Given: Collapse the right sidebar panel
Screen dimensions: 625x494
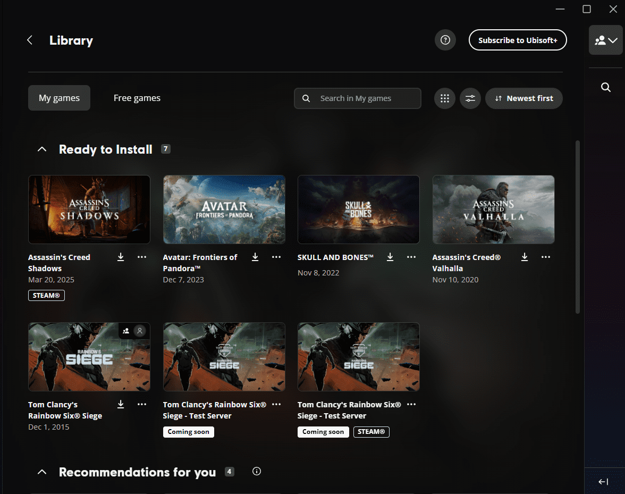Looking at the screenshot, I should (603, 481).
